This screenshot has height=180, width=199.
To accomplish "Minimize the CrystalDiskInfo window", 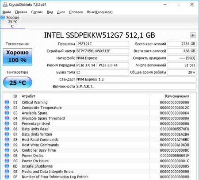I will coord(165,4).
